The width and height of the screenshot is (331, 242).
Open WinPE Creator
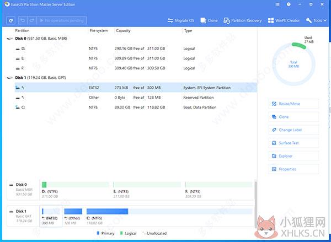[x=284, y=20]
